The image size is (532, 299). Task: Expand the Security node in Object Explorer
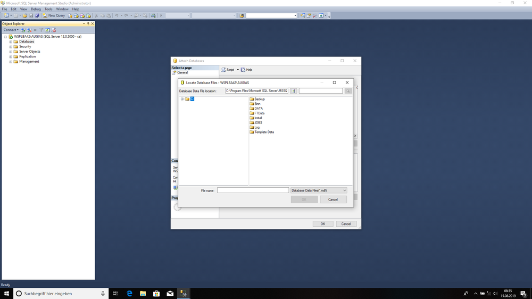(x=11, y=47)
